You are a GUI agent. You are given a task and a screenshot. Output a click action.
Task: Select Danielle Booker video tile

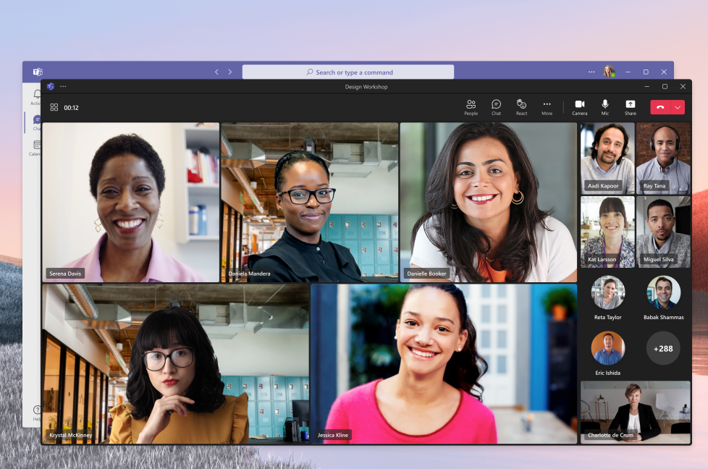tap(489, 202)
